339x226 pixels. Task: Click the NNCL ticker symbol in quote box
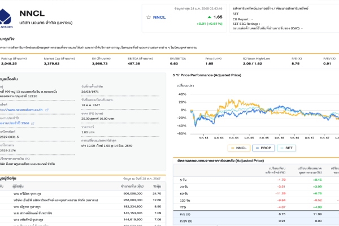(160, 18)
